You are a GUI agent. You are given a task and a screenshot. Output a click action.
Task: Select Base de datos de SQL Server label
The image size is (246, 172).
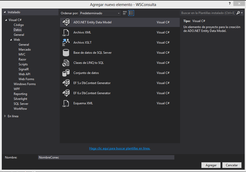[x=92, y=53]
